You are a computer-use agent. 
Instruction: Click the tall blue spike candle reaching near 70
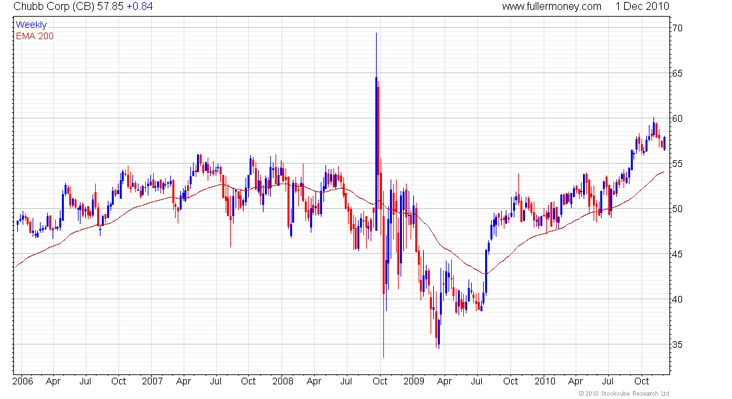[376, 130]
